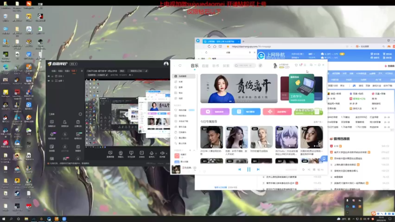Click the blue shortcut button below the banner
Screen dimensions: 395x222
246,111
